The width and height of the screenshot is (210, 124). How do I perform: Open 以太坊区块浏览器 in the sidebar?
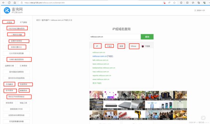click(16, 53)
